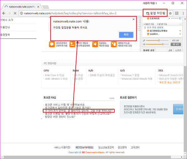This screenshot has width=187, height=159.
Task: Open a new tab with the new-tab button
Action: [46, 7]
